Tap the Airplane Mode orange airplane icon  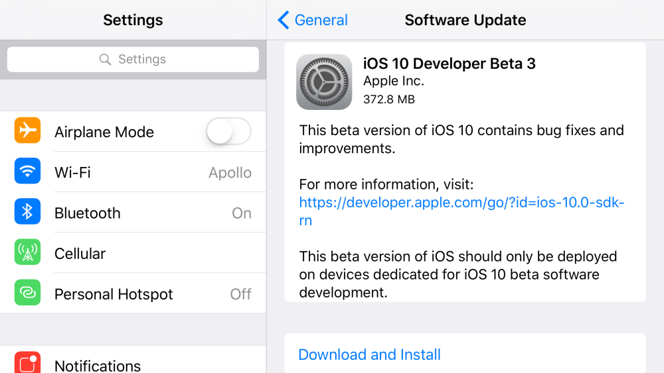(x=27, y=131)
